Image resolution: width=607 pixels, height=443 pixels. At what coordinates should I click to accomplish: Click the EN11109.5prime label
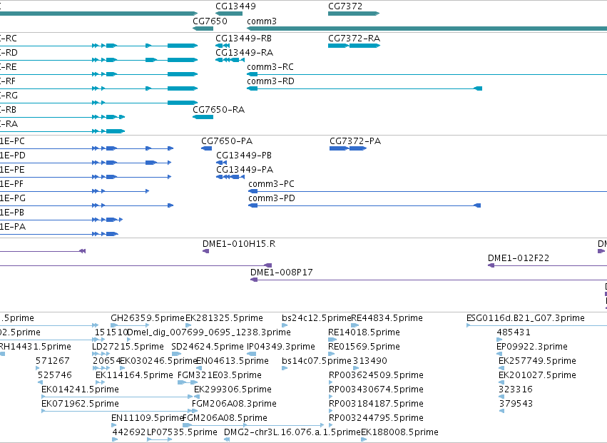(147, 418)
